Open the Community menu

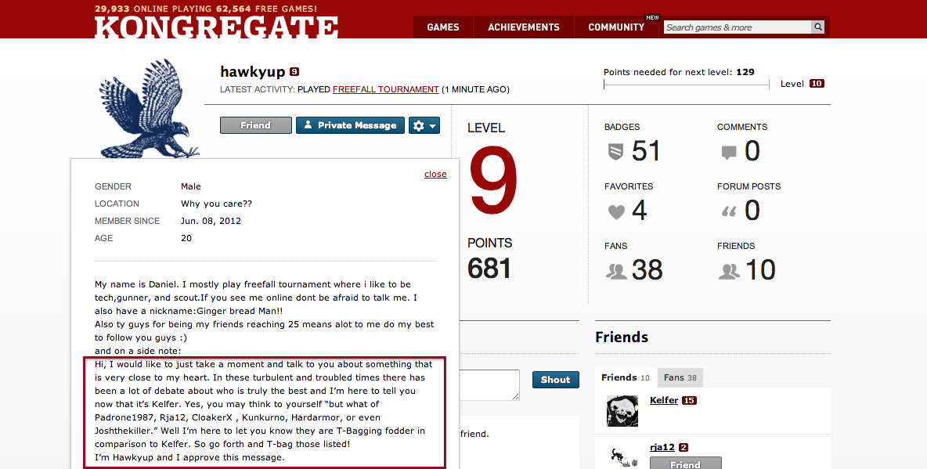(x=616, y=27)
